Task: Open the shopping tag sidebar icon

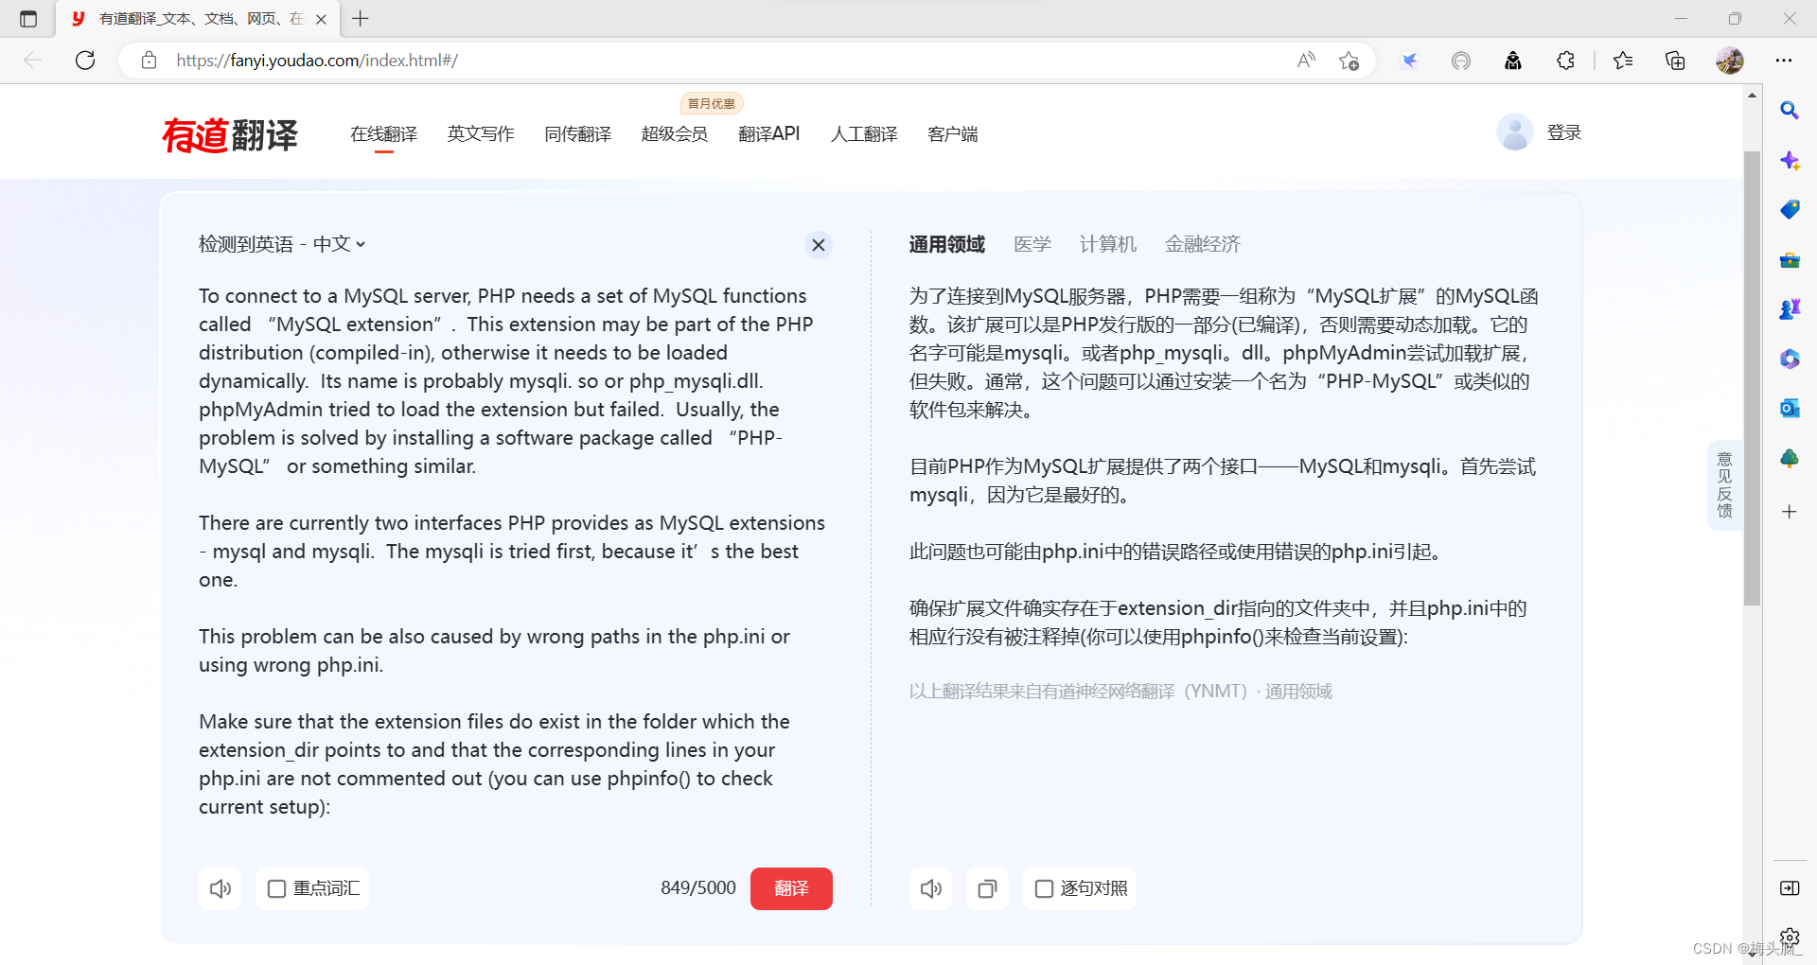Action: tap(1790, 210)
